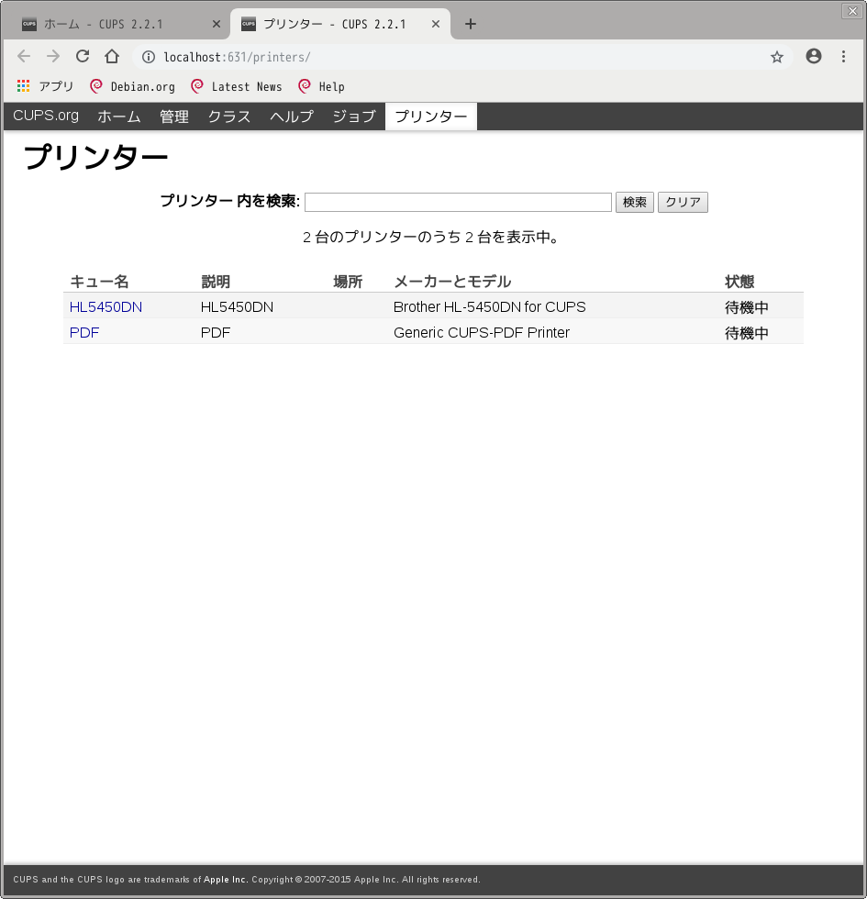Click the 状態 column header
The height and width of the screenshot is (899, 867).
[739, 282]
